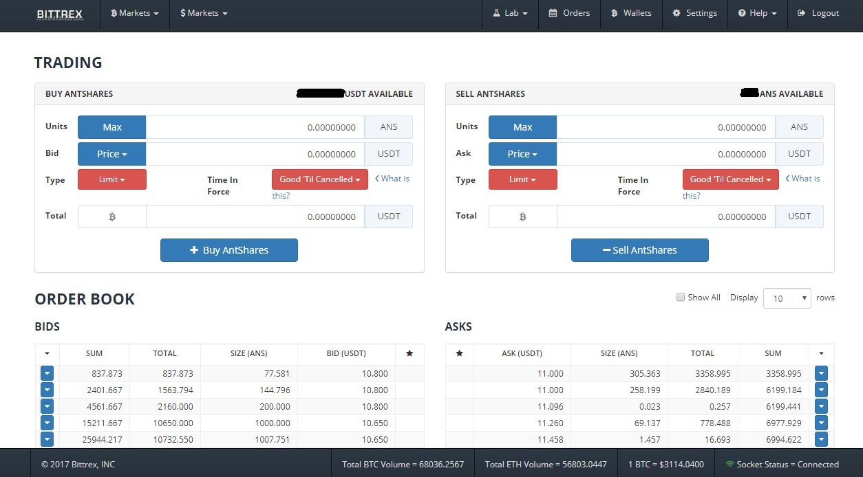Click the buy Total input field
This screenshot has height=477, width=863.
pyautogui.click(x=255, y=217)
